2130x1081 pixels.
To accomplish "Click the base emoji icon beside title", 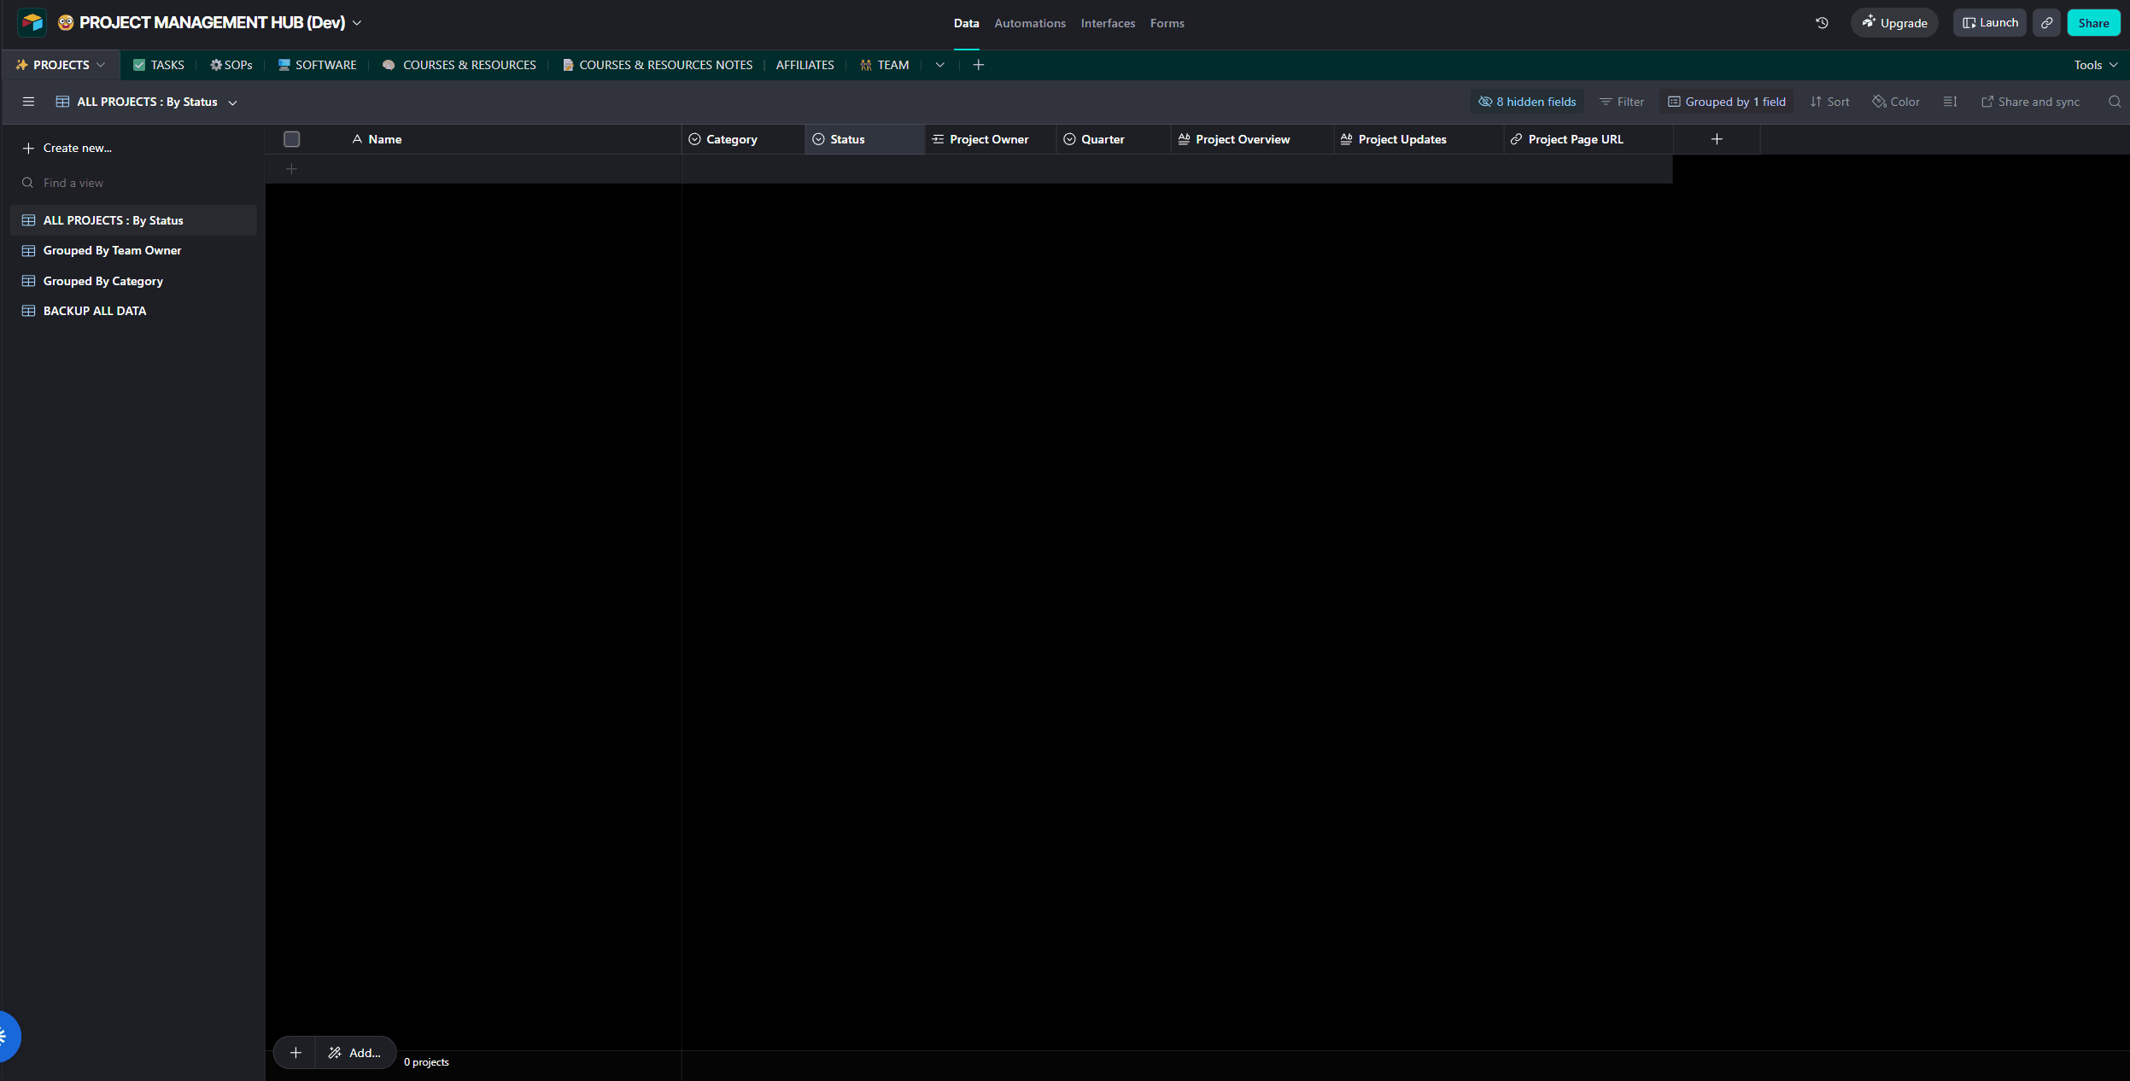I will (66, 23).
